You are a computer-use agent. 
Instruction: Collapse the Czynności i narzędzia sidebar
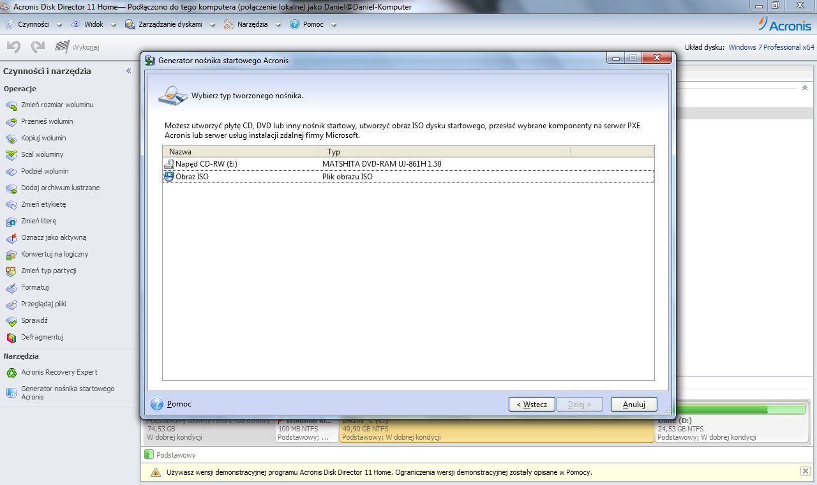129,71
